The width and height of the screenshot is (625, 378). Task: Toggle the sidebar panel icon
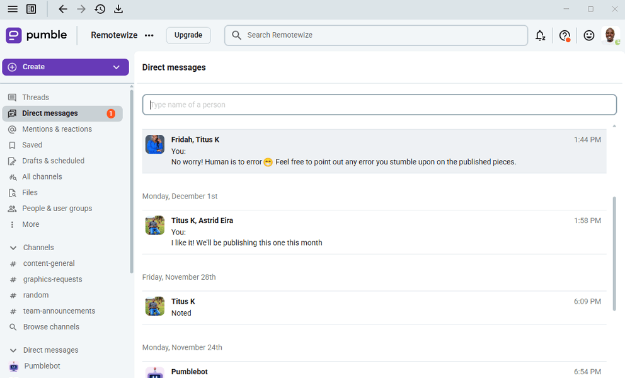point(32,9)
